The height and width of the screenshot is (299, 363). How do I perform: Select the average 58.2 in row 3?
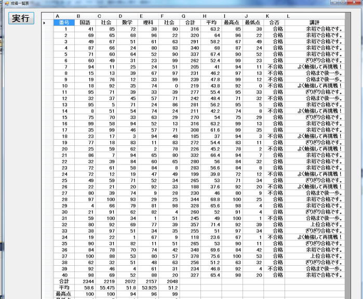coord(211,42)
